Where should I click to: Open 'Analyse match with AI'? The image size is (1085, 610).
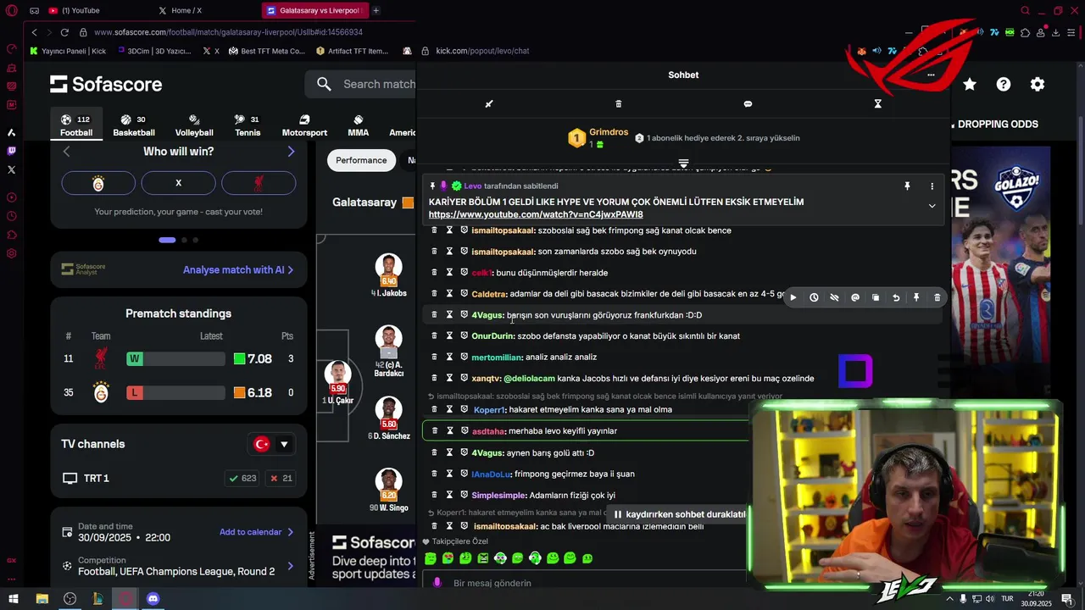pos(238,270)
